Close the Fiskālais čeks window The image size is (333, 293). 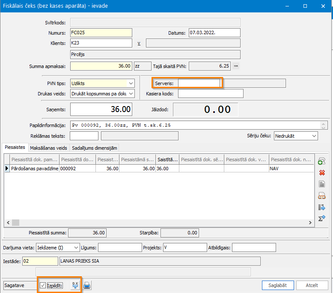323,6
